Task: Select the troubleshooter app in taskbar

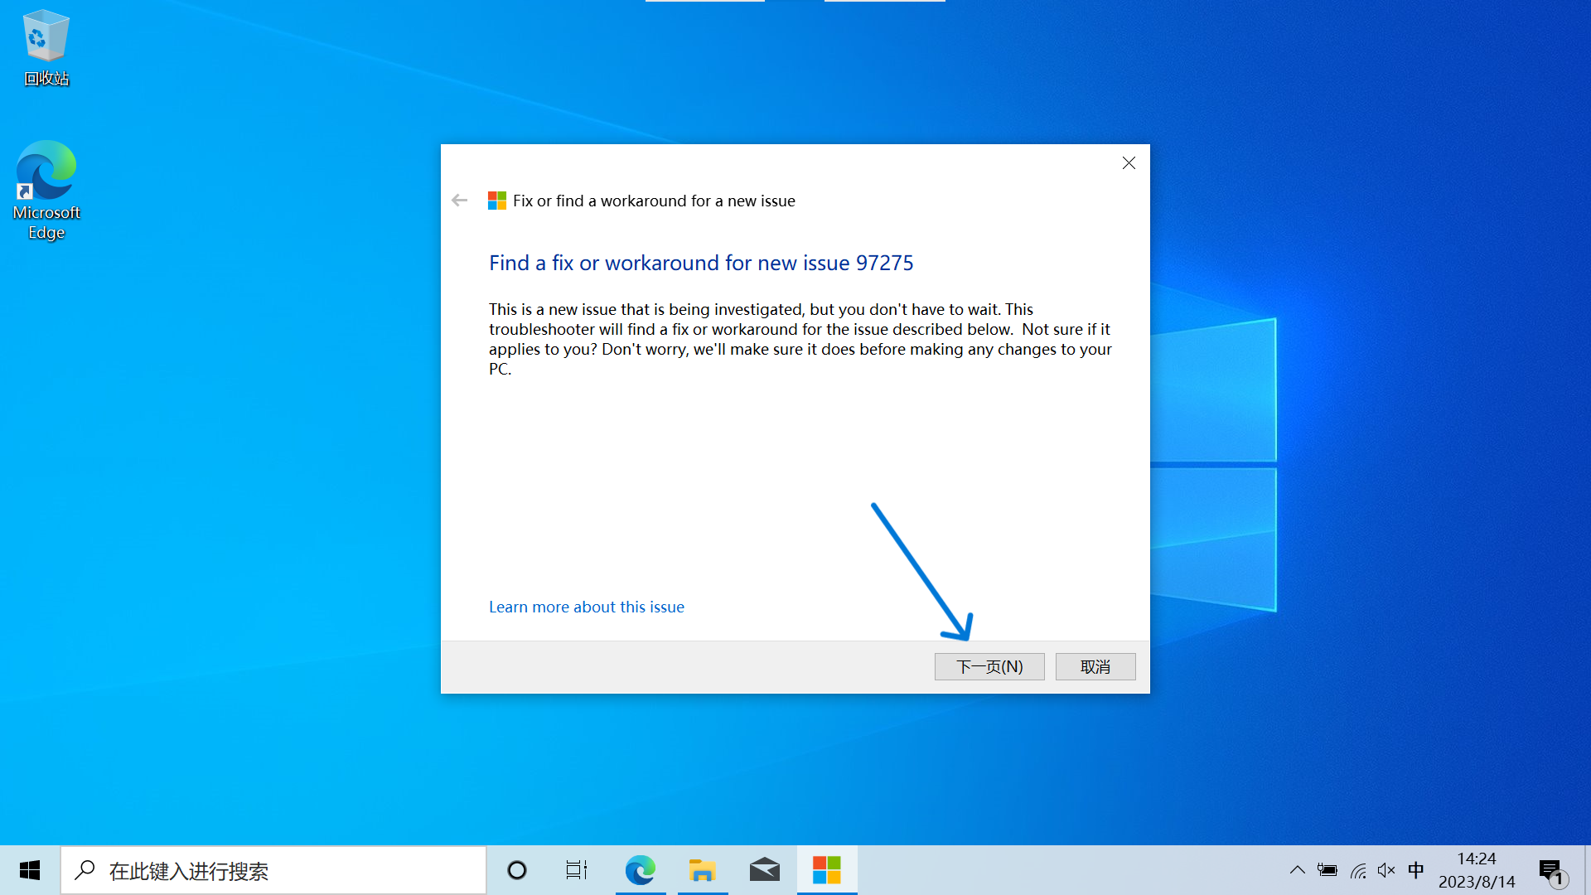Action: click(826, 870)
